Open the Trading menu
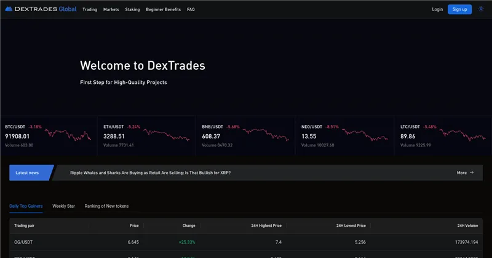 (x=90, y=9)
